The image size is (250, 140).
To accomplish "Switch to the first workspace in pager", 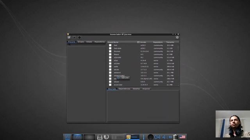I will (x=77, y=137).
